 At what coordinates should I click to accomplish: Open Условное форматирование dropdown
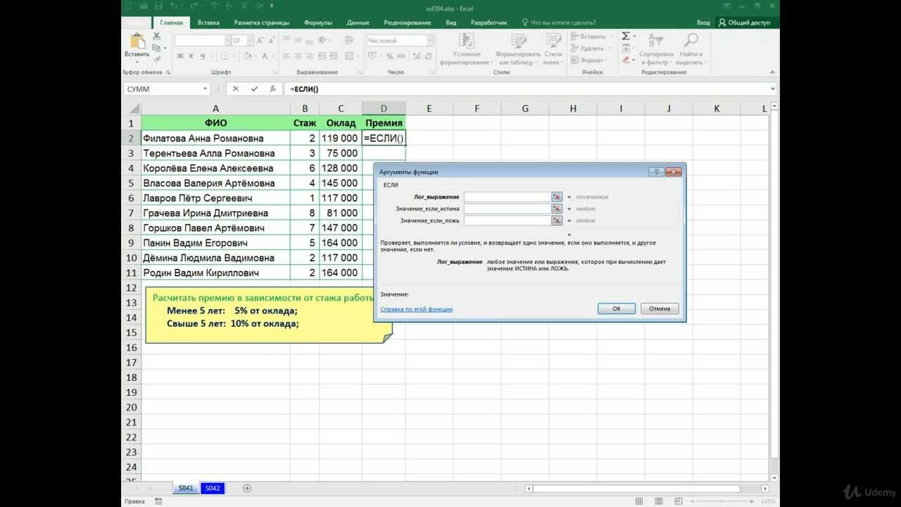click(x=467, y=49)
